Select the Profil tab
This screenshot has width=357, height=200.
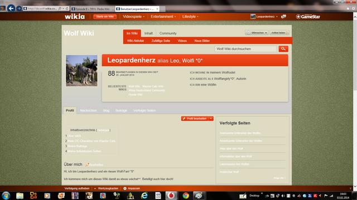click(x=70, y=111)
